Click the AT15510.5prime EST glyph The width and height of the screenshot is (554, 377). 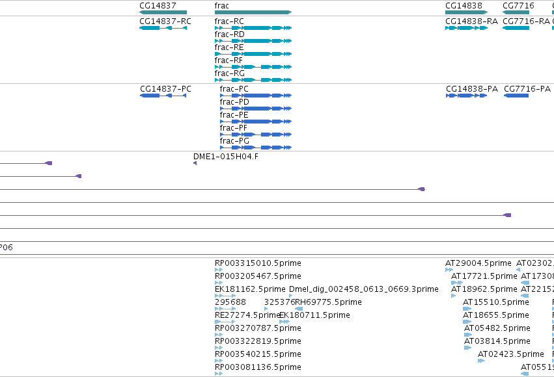(467, 309)
